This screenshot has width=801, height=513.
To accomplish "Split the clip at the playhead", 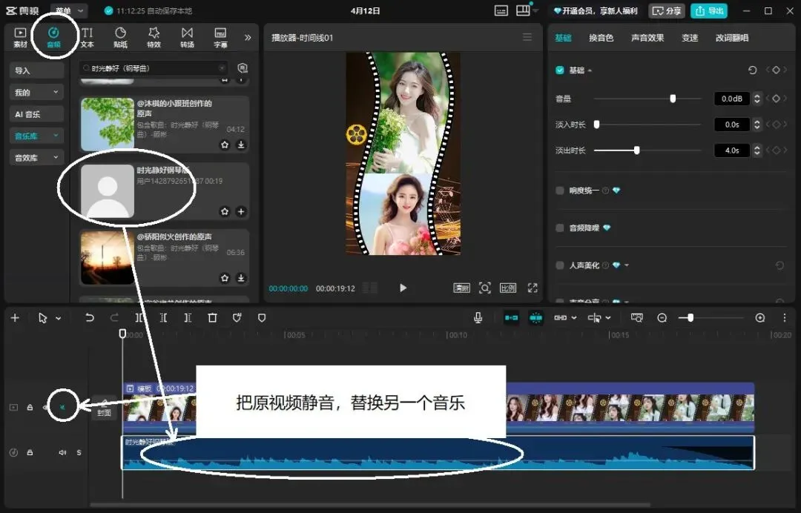I will point(139,318).
